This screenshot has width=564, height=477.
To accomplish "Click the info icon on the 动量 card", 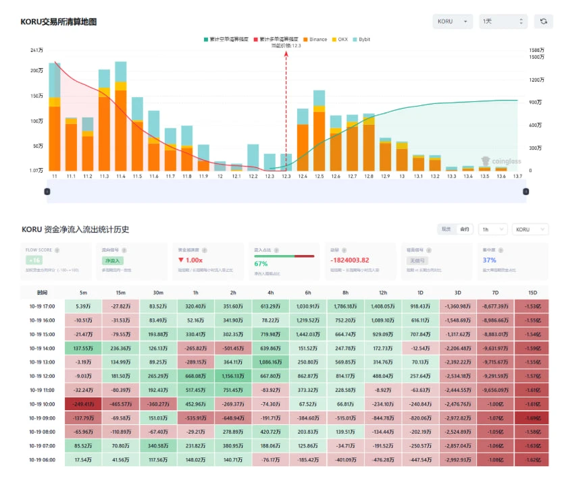I will tap(344, 250).
